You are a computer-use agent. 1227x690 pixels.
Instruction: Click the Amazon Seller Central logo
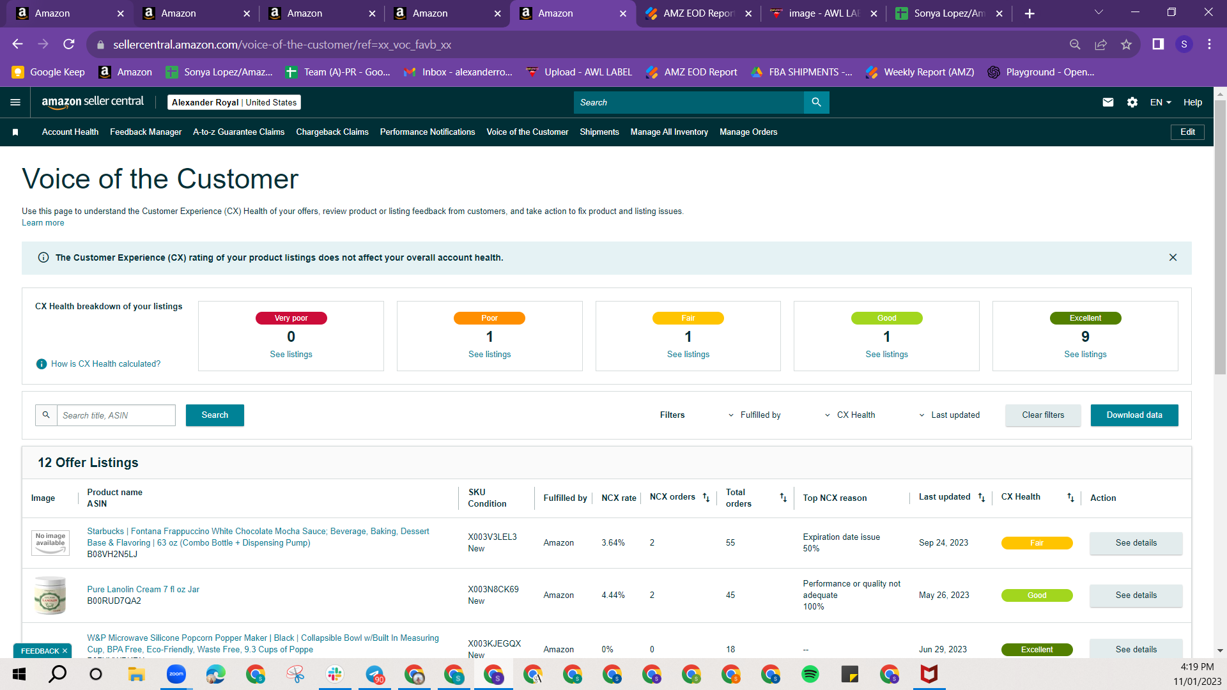click(93, 102)
